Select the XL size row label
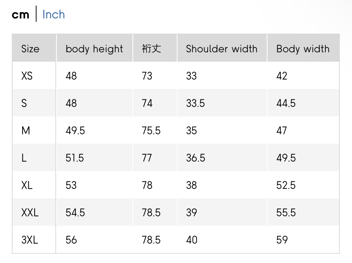352x263 pixels. tap(27, 185)
